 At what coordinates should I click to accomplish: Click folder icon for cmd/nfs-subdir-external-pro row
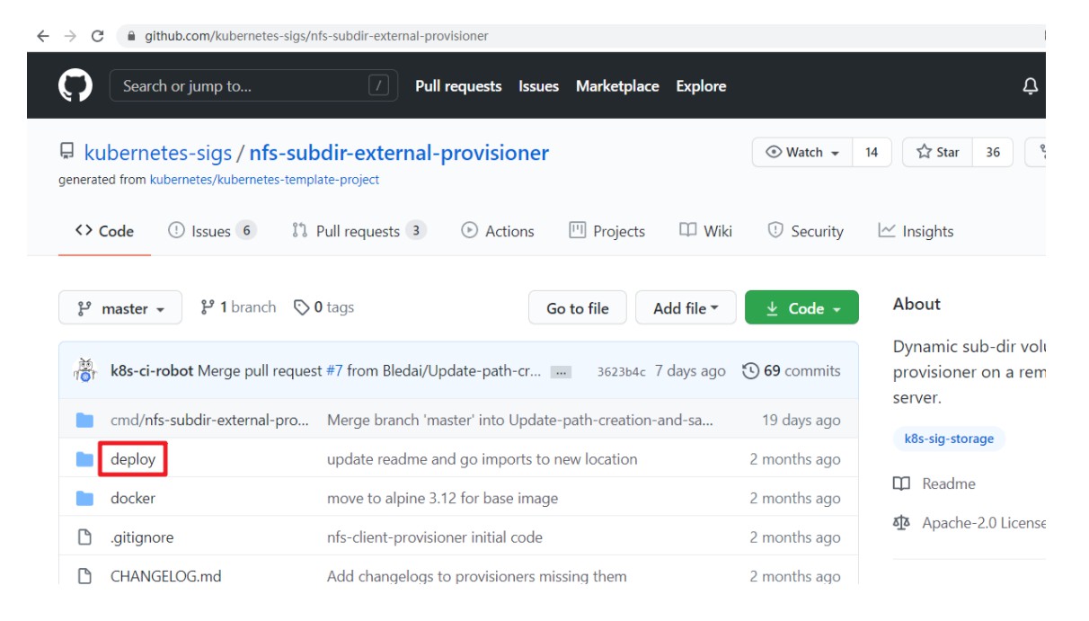[84, 420]
